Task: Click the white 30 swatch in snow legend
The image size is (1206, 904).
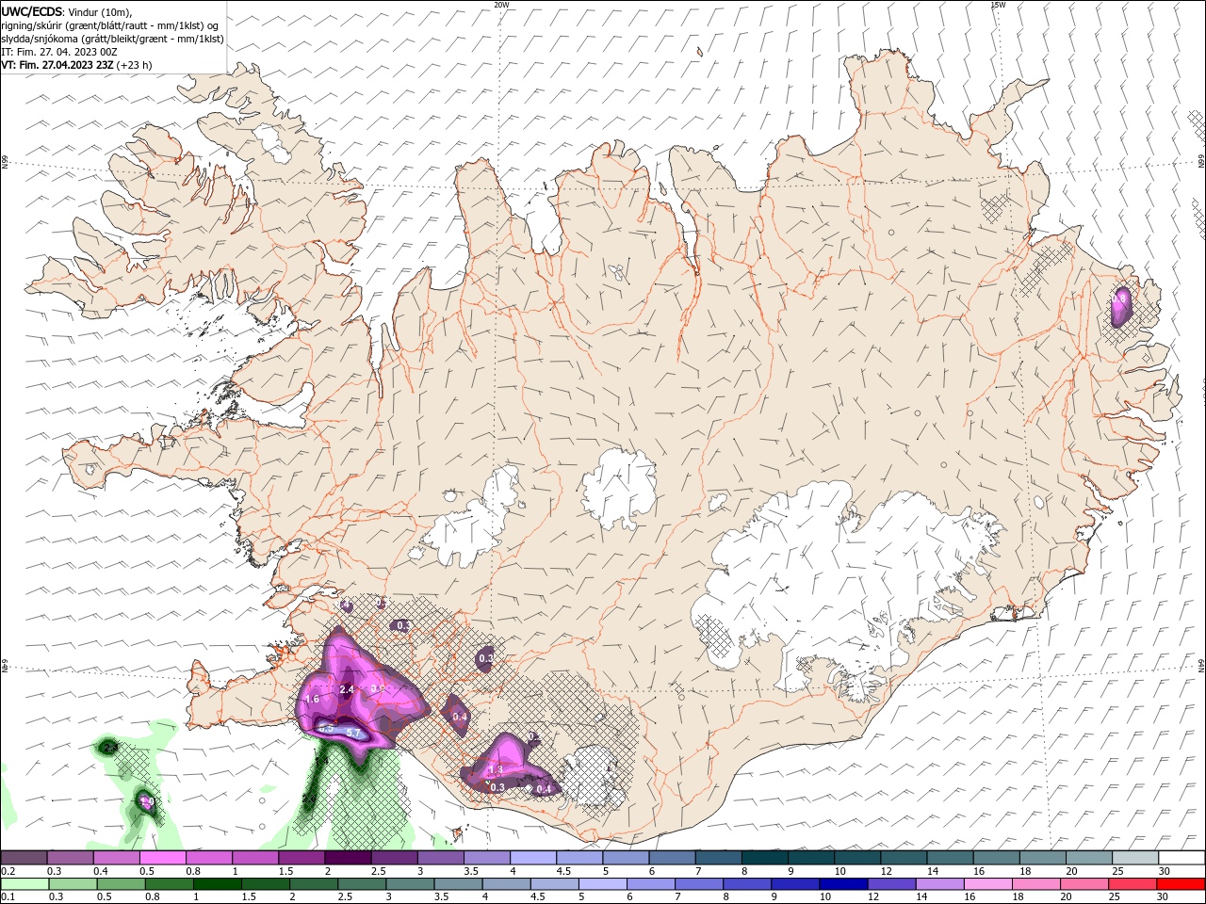Action: coord(1181,858)
